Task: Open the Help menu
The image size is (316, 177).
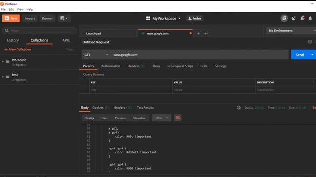Action: coord(30,9)
